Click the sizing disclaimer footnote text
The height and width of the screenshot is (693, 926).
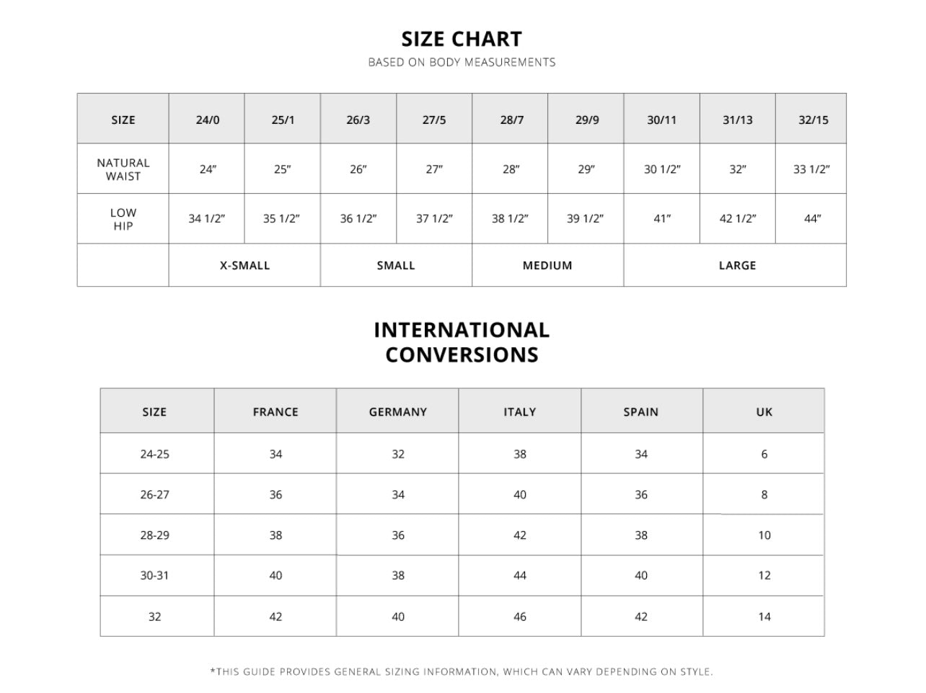pos(462,672)
